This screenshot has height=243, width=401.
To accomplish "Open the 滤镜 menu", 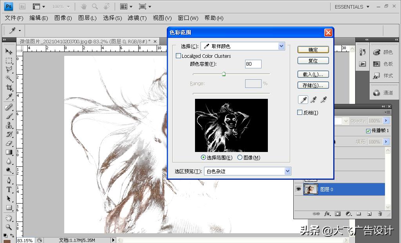I will pos(137,18).
